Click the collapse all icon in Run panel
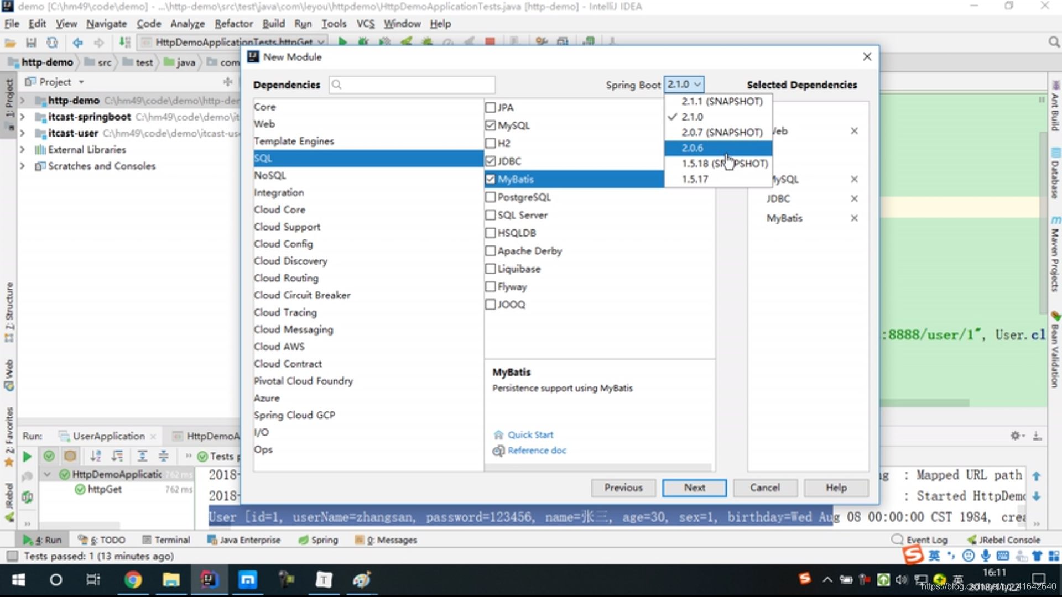 [x=163, y=456]
